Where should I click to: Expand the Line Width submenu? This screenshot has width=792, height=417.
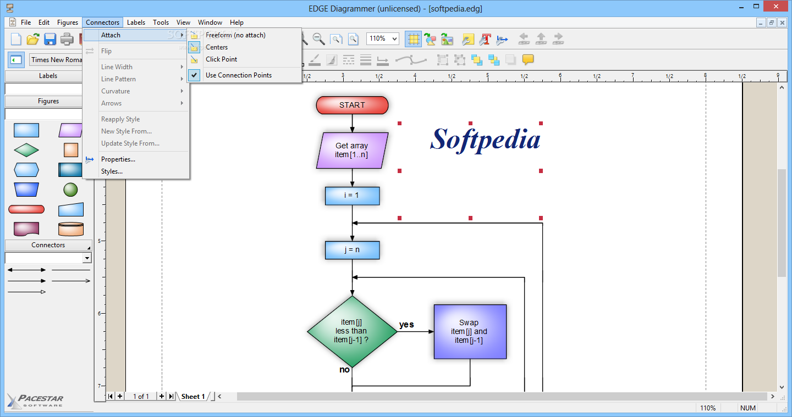(136, 66)
